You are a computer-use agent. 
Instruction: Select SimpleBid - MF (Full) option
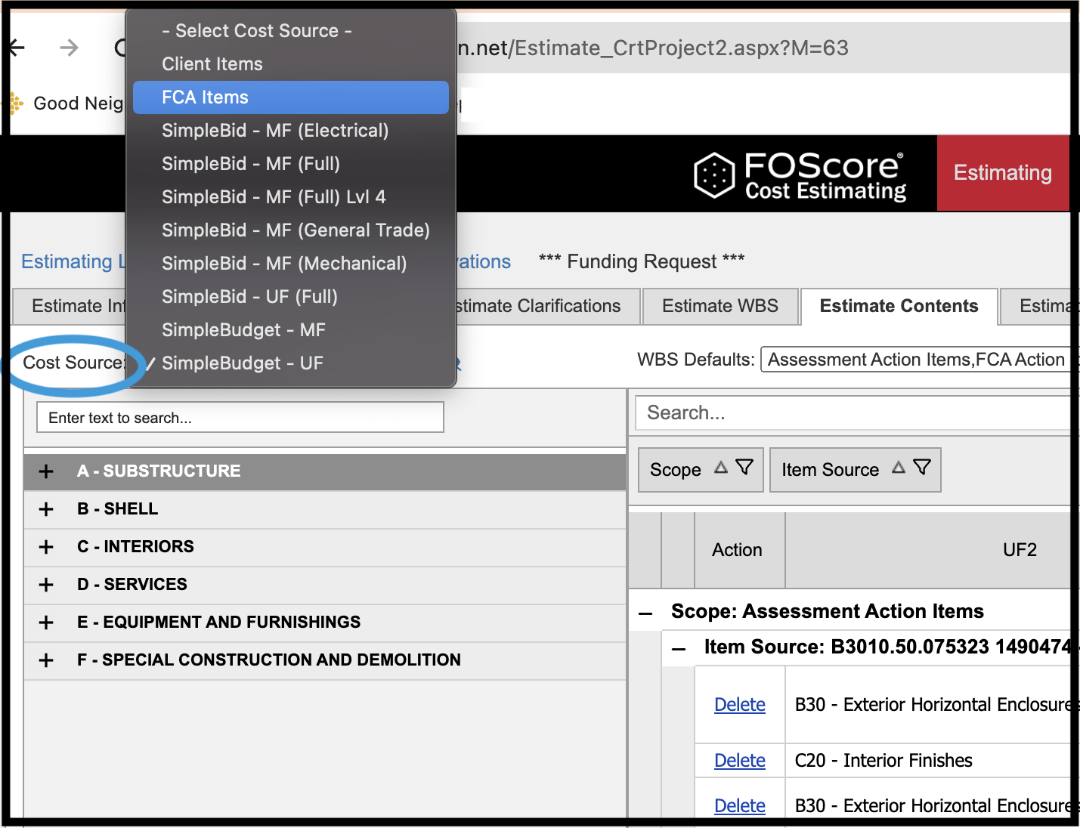click(x=291, y=164)
